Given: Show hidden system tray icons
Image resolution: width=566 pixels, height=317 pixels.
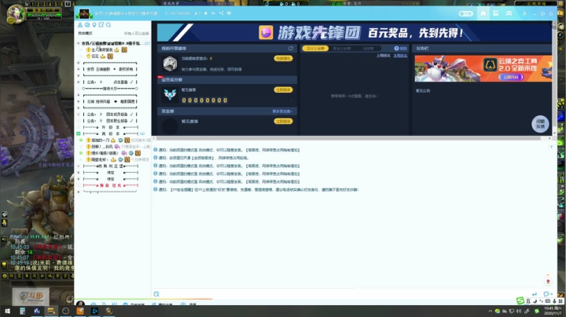Looking at the screenshot, I should (490, 312).
